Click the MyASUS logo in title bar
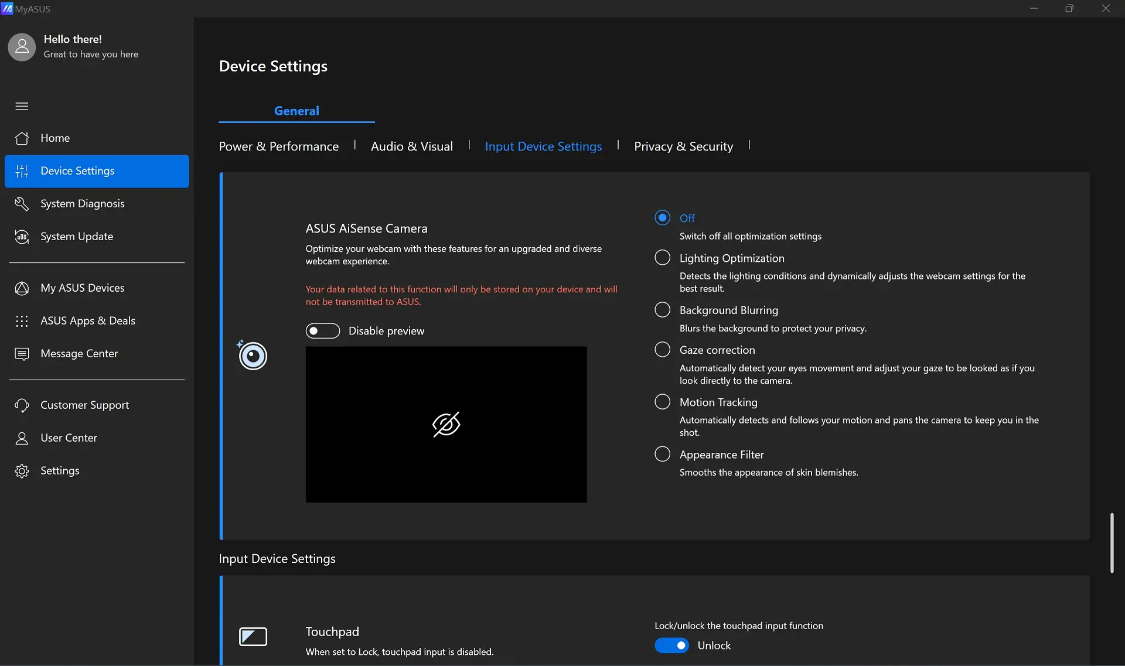The width and height of the screenshot is (1125, 666). (6, 8)
